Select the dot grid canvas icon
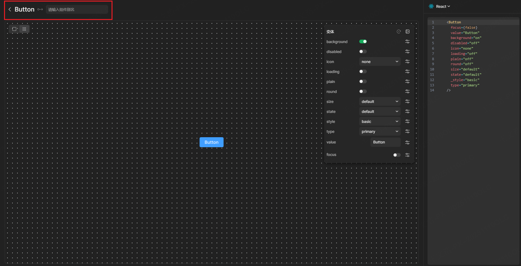This screenshot has height=266, width=521. pos(24,29)
